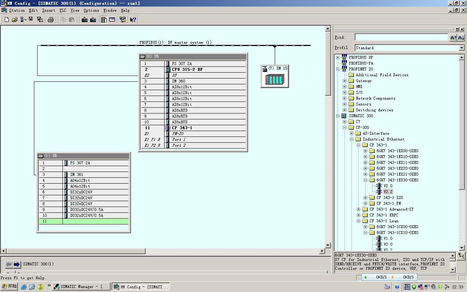
Task: Click the Print toolbar icon
Action: point(51,20)
